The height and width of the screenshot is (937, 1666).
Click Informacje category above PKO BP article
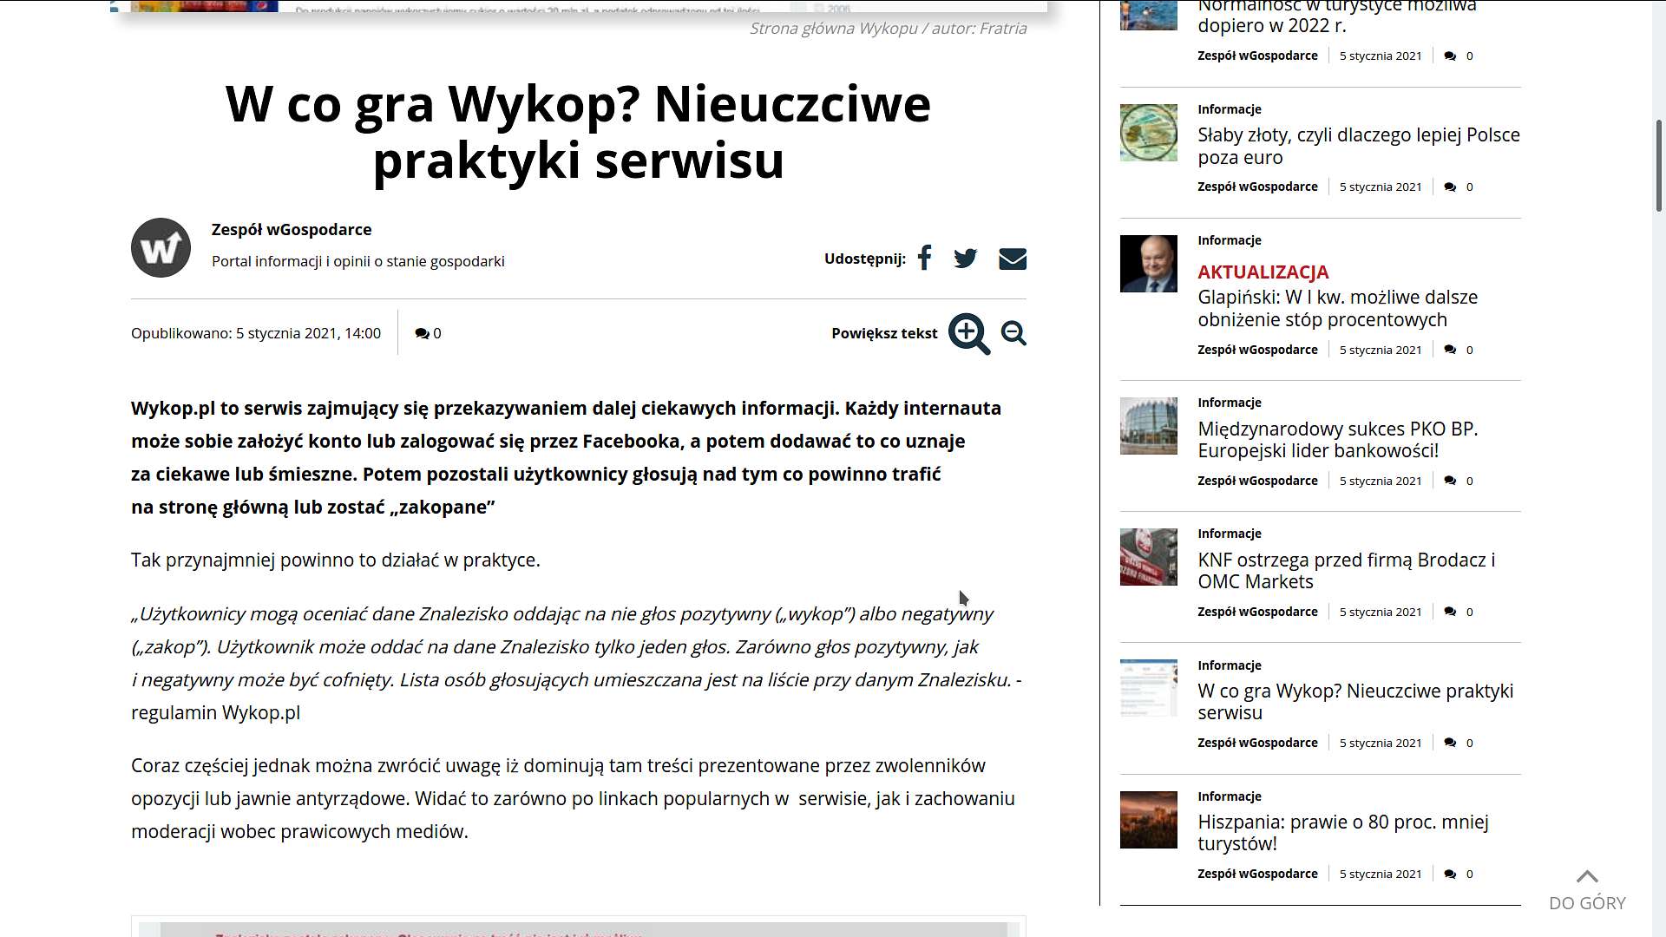(1230, 403)
